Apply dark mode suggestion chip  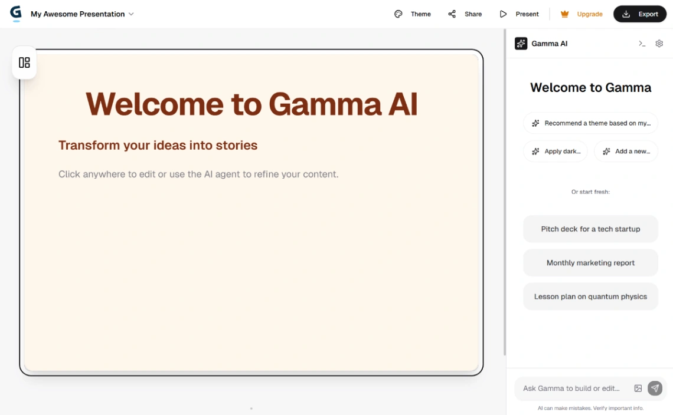click(x=555, y=151)
